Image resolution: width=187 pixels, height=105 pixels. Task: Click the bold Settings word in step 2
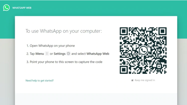[x=60, y=54]
